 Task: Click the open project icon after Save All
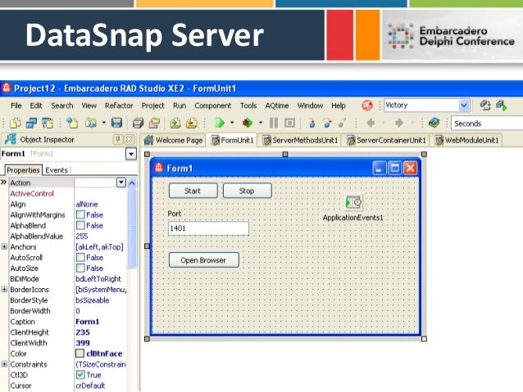coord(154,124)
